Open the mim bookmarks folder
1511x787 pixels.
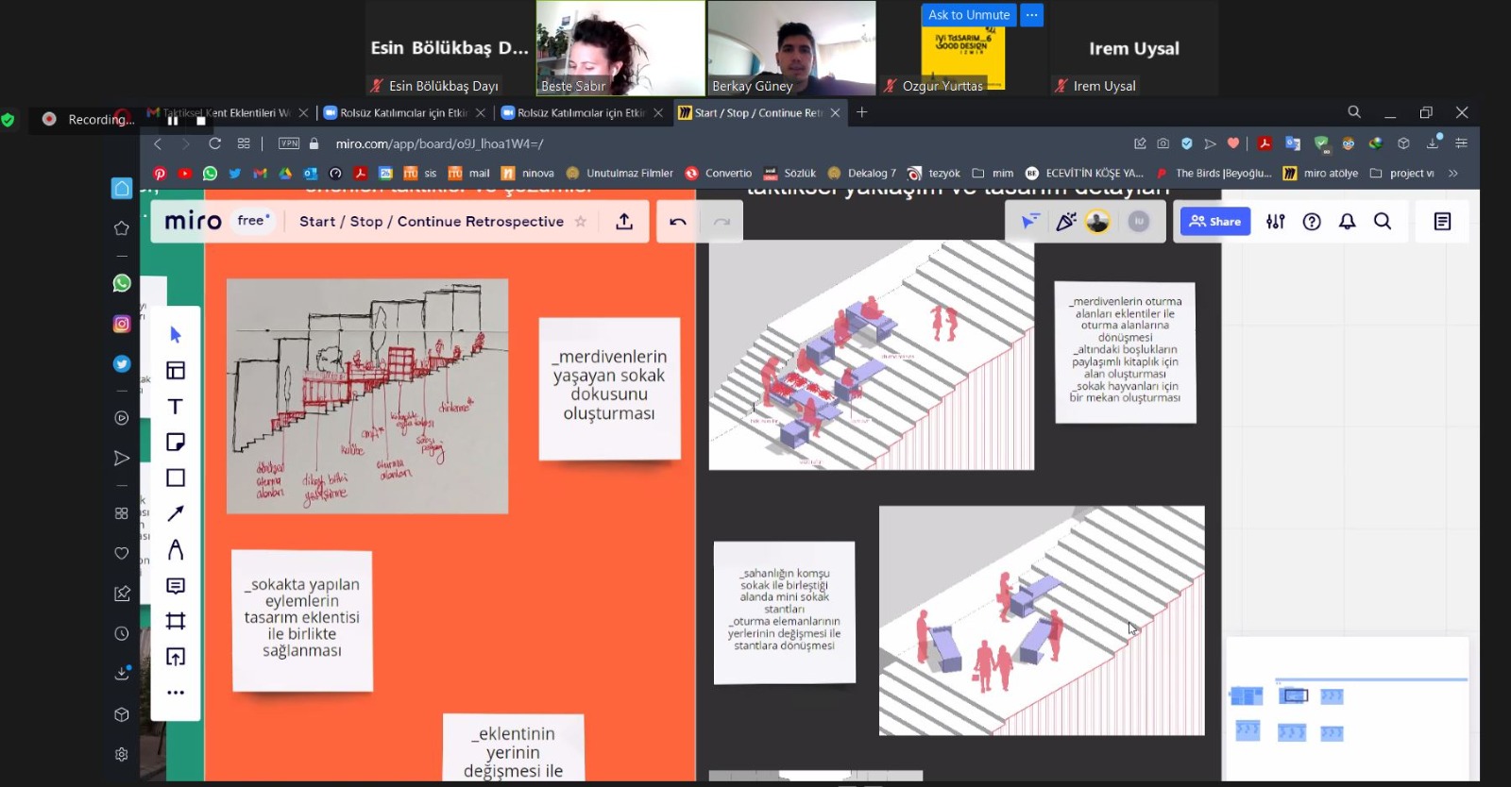click(x=993, y=174)
